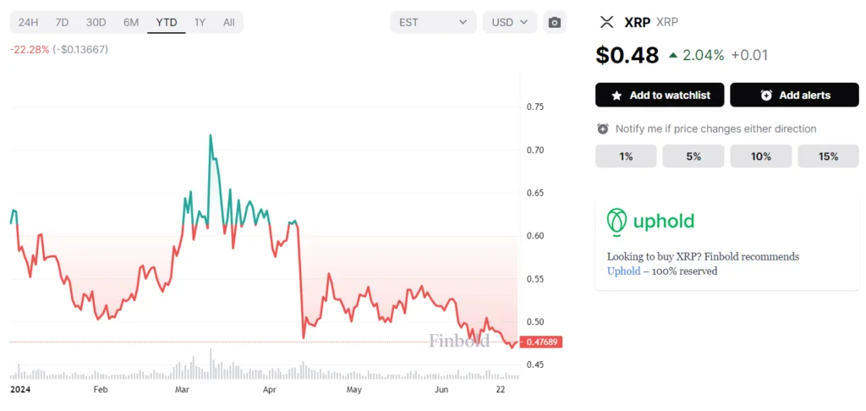Click the March price peak on chart

coord(211,134)
